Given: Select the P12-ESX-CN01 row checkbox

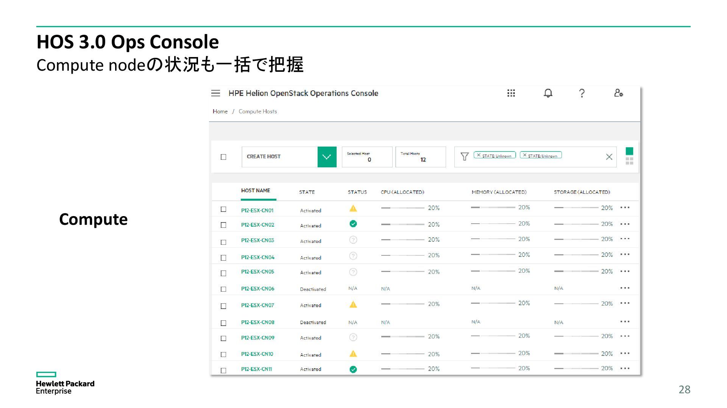Looking at the screenshot, I should click(223, 209).
